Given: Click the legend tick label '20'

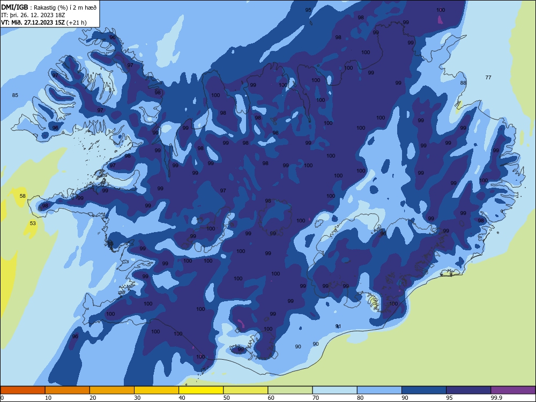Looking at the screenshot, I should (x=93, y=398).
